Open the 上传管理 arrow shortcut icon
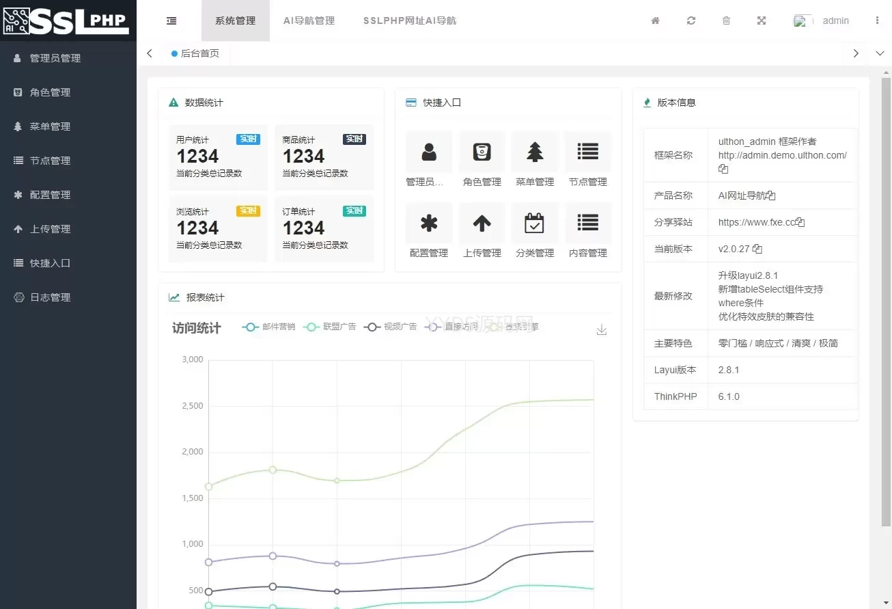This screenshot has height=609, width=892. tap(482, 223)
